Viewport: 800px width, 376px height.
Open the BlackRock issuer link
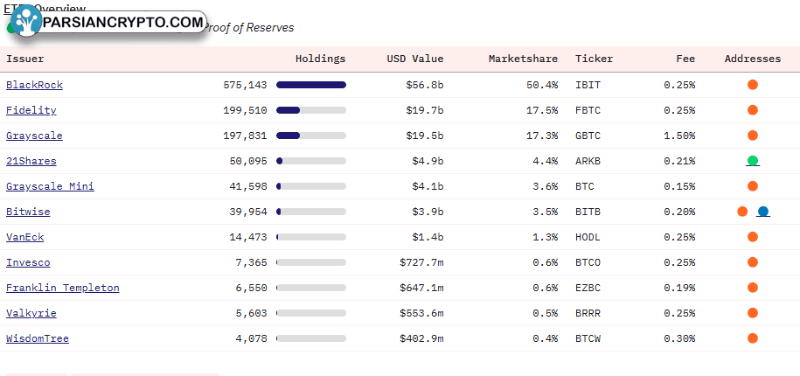[x=34, y=85]
